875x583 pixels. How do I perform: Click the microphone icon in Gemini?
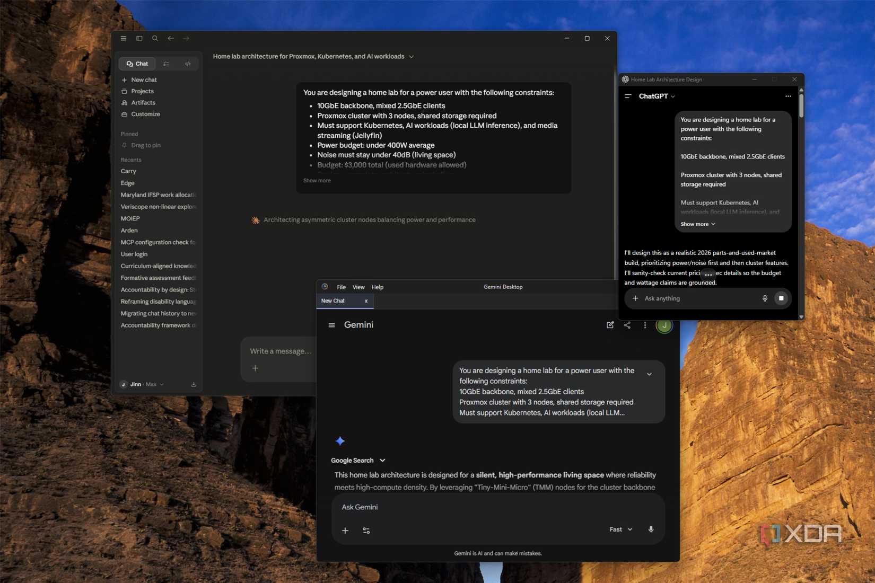[x=651, y=529]
